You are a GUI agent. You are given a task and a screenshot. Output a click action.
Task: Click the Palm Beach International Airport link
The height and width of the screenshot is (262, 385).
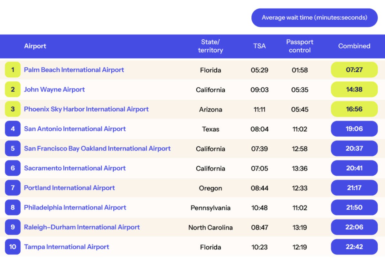click(x=74, y=70)
